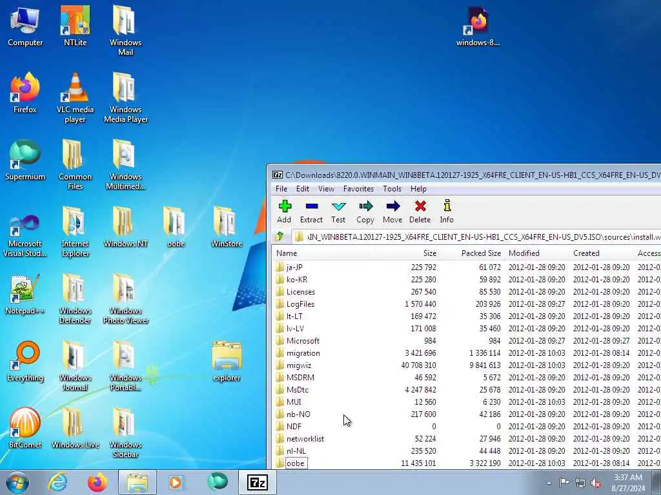Open the Edit menu in 7-Zip
Screen dimensions: 661x495
coord(302,189)
